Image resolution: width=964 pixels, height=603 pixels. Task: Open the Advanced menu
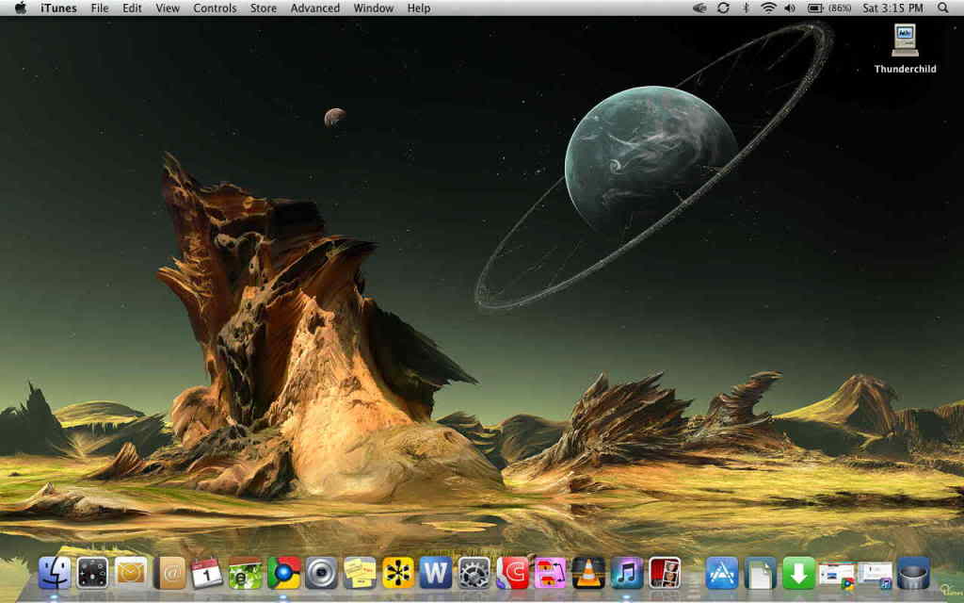[x=314, y=8]
